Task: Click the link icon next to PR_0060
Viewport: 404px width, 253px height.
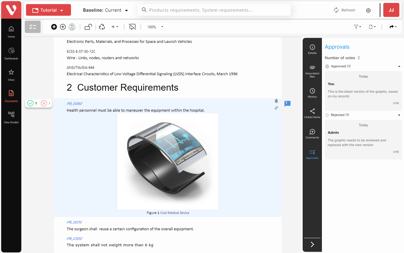Action: (x=276, y=108)
